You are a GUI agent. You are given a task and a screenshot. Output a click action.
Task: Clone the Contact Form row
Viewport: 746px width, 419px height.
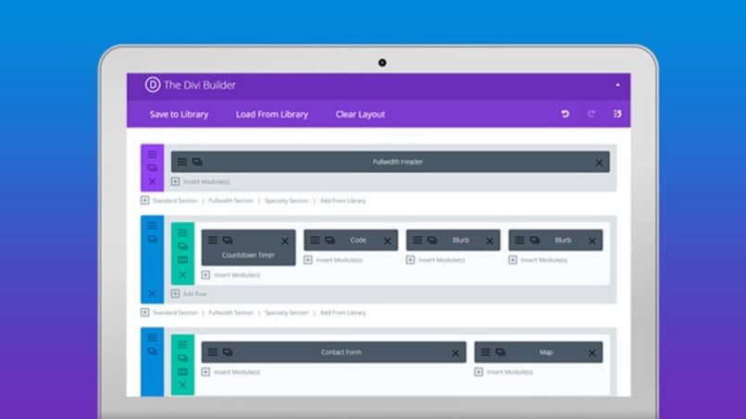click(182, 358)
